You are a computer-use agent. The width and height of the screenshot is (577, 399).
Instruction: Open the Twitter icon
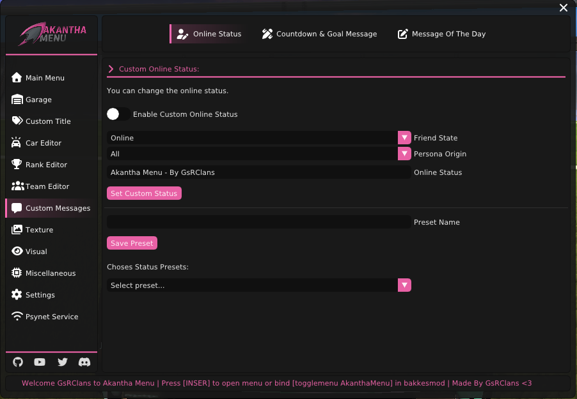(x=62, y=362)
